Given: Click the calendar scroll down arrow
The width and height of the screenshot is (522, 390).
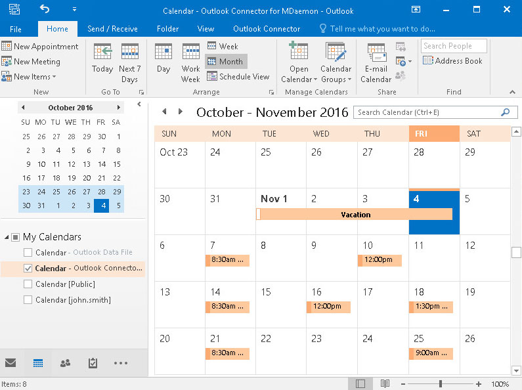Looking at the screenshot, I should pyautogui.click(x=516, y=370).
